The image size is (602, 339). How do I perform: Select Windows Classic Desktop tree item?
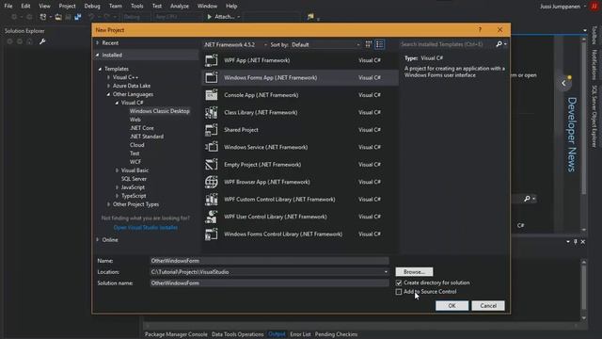159,111
